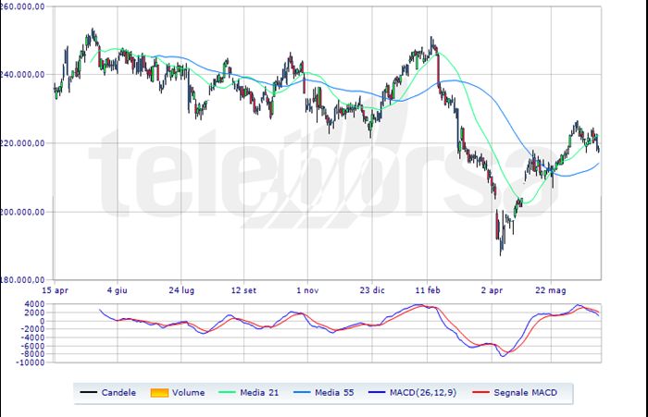This screenshot has height=417, width=648.
Task: Click the 23 dic date label
Action: point(372,290)
